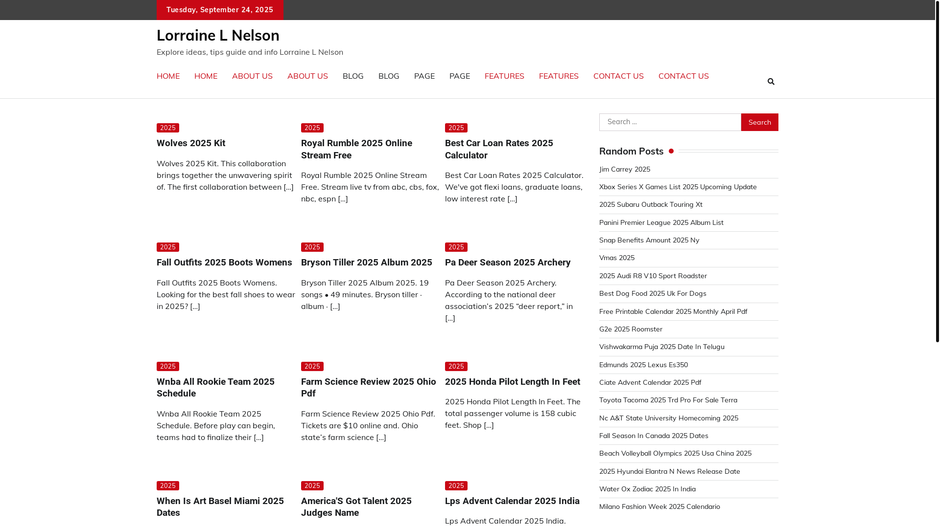Screen dimensions: 940x528
Task: Follow the read-more ellipsis in Honda Pilot excerpt
Action: click(489, 425)
